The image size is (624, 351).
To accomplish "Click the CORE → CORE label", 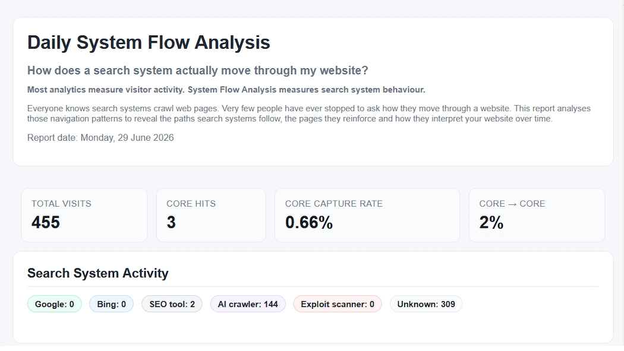I will 512,204.
